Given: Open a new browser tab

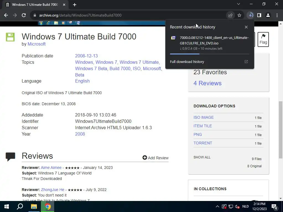Looking at the screenshot, I should 75,5.
